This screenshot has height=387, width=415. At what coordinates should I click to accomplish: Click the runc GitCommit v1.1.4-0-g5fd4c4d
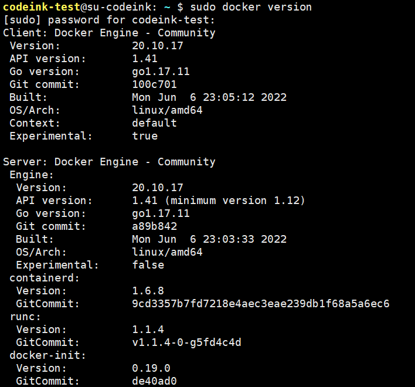(186, 342)
